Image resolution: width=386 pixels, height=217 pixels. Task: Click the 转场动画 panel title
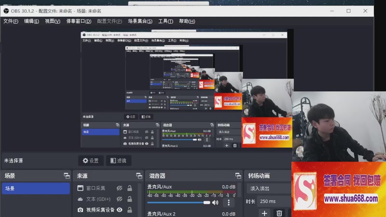259,176
